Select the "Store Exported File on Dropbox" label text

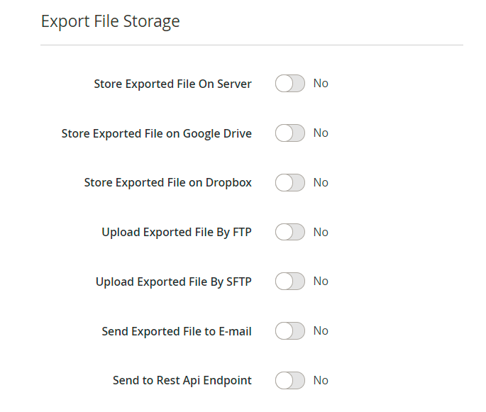pos(167,183)
